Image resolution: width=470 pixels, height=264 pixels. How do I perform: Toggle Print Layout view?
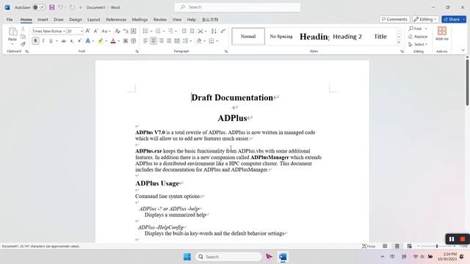pos(397,246)
